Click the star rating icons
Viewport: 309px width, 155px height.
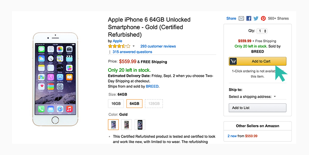[x=119, y=46]
